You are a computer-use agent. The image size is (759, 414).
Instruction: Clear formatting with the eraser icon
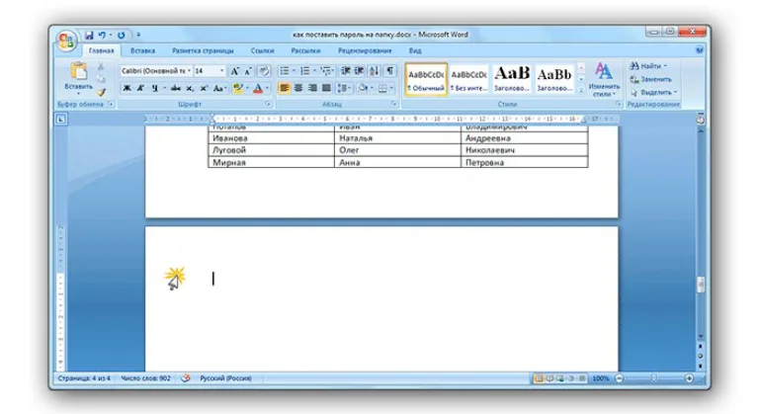[264, 71]
